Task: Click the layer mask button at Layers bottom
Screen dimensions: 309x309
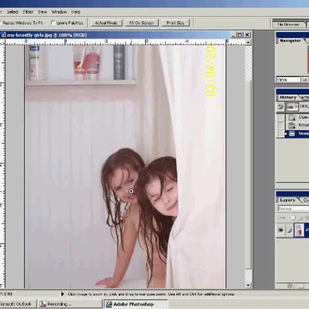Action: point(301,286)
